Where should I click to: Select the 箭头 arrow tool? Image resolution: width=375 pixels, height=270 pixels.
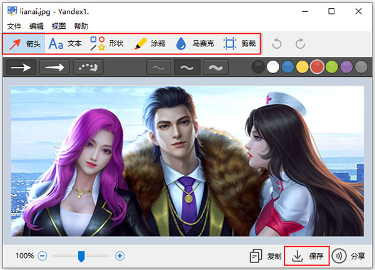tap(24, 44)
